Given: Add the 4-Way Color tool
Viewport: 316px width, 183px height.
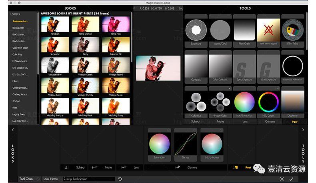Looking at the screenshot, I should click(x=220, y=102).
